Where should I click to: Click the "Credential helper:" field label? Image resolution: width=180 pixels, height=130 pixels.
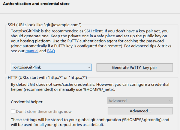(x=27, y=102)
